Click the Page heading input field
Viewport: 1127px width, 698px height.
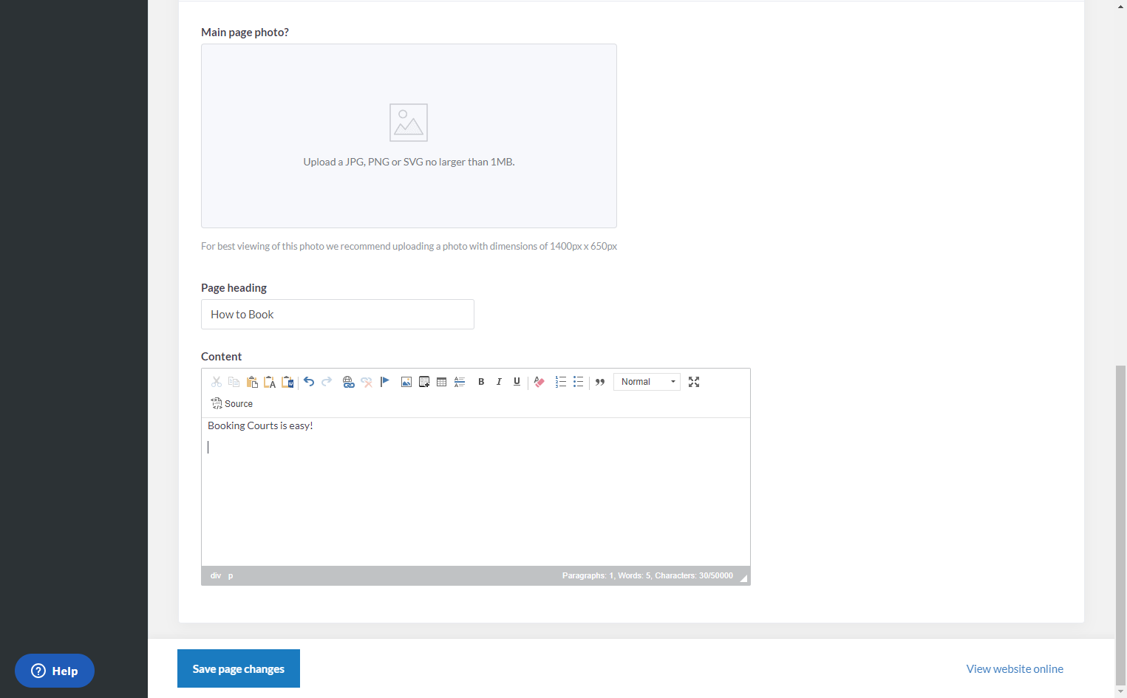point(338,315)
